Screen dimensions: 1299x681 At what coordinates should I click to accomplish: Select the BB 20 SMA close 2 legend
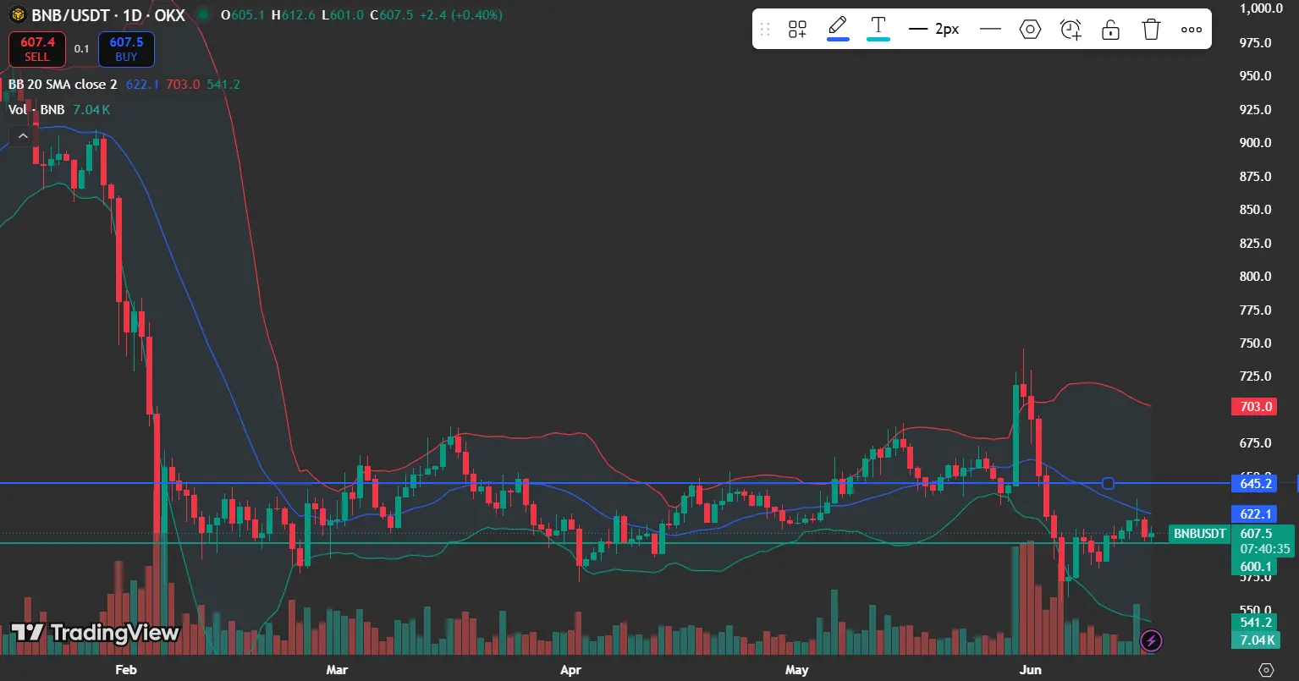[63, 85]
